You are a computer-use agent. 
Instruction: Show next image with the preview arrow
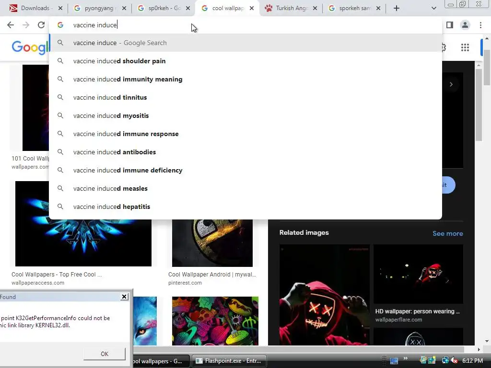451,84
